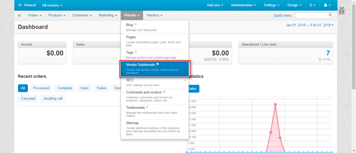Screen dimensions: 356x153
Task: Click the shopping cart icon beside Simtech
Action: tap(20, 5)
